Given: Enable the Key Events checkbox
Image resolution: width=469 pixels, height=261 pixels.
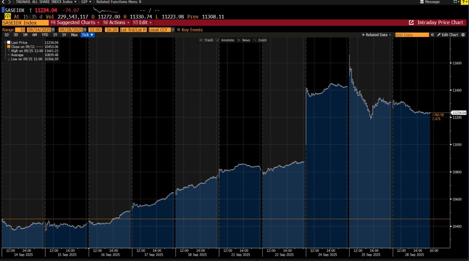Looking at the screenshot, I should click(x=179, y=30).
